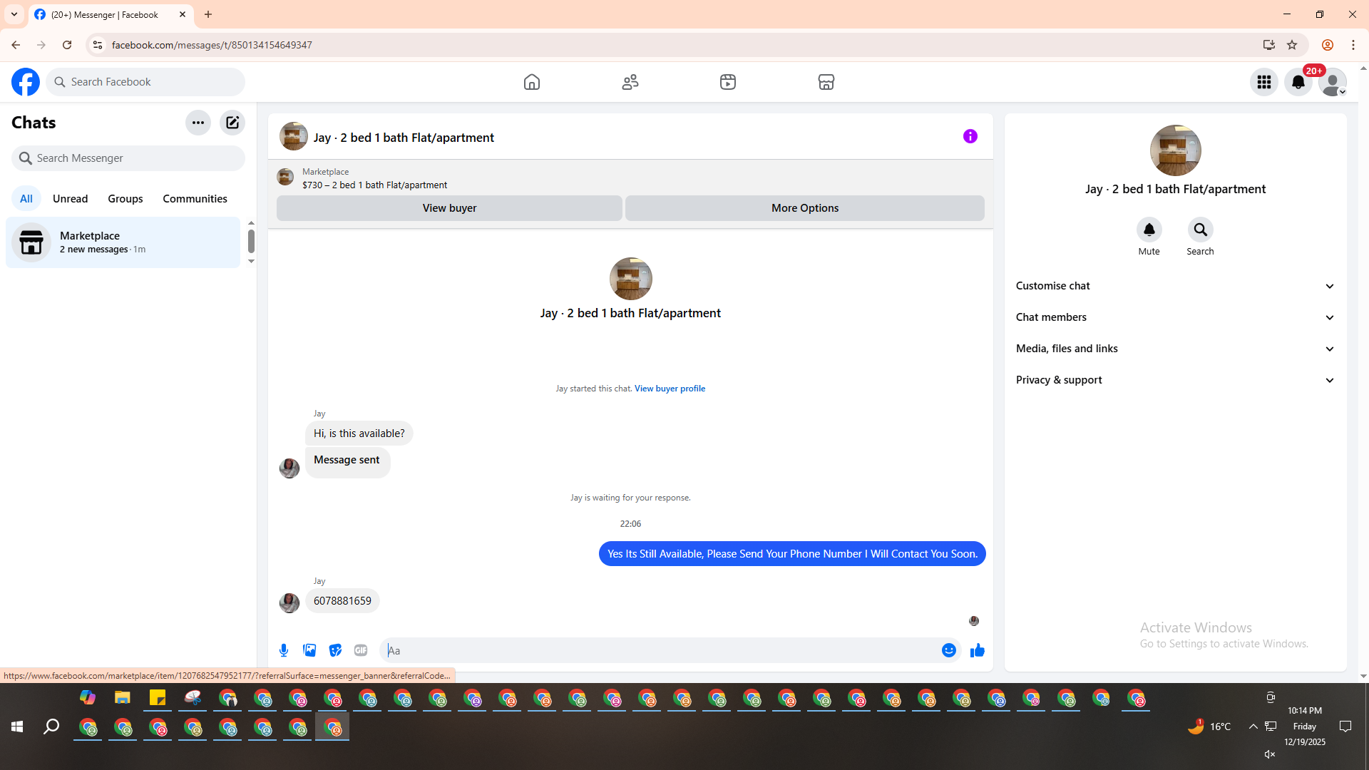The width and height of the screenshot is (1369, 770).
Task: Open the new message compose icon
Action: (232, 123)
